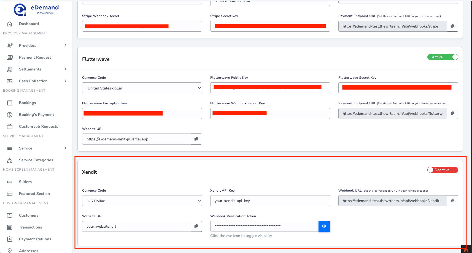Show the Webhook Verification Token
Image resolution: width=472 pixels, height=253 pixels.
coord(324,226)
